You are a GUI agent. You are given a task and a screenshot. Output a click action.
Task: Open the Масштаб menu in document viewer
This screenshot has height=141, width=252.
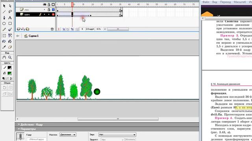point(240,2)
